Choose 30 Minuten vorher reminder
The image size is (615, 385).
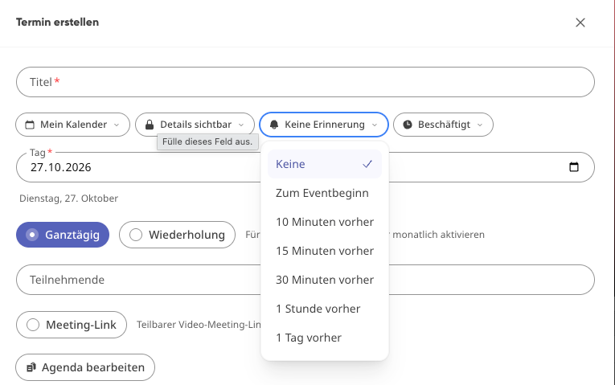click(324, 280)
